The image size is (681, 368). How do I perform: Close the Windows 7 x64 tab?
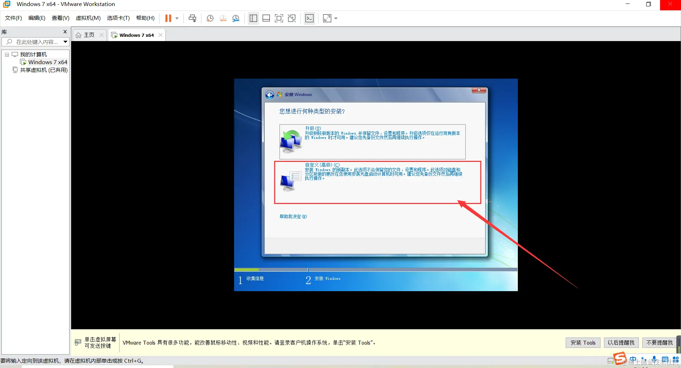point(161,35)
